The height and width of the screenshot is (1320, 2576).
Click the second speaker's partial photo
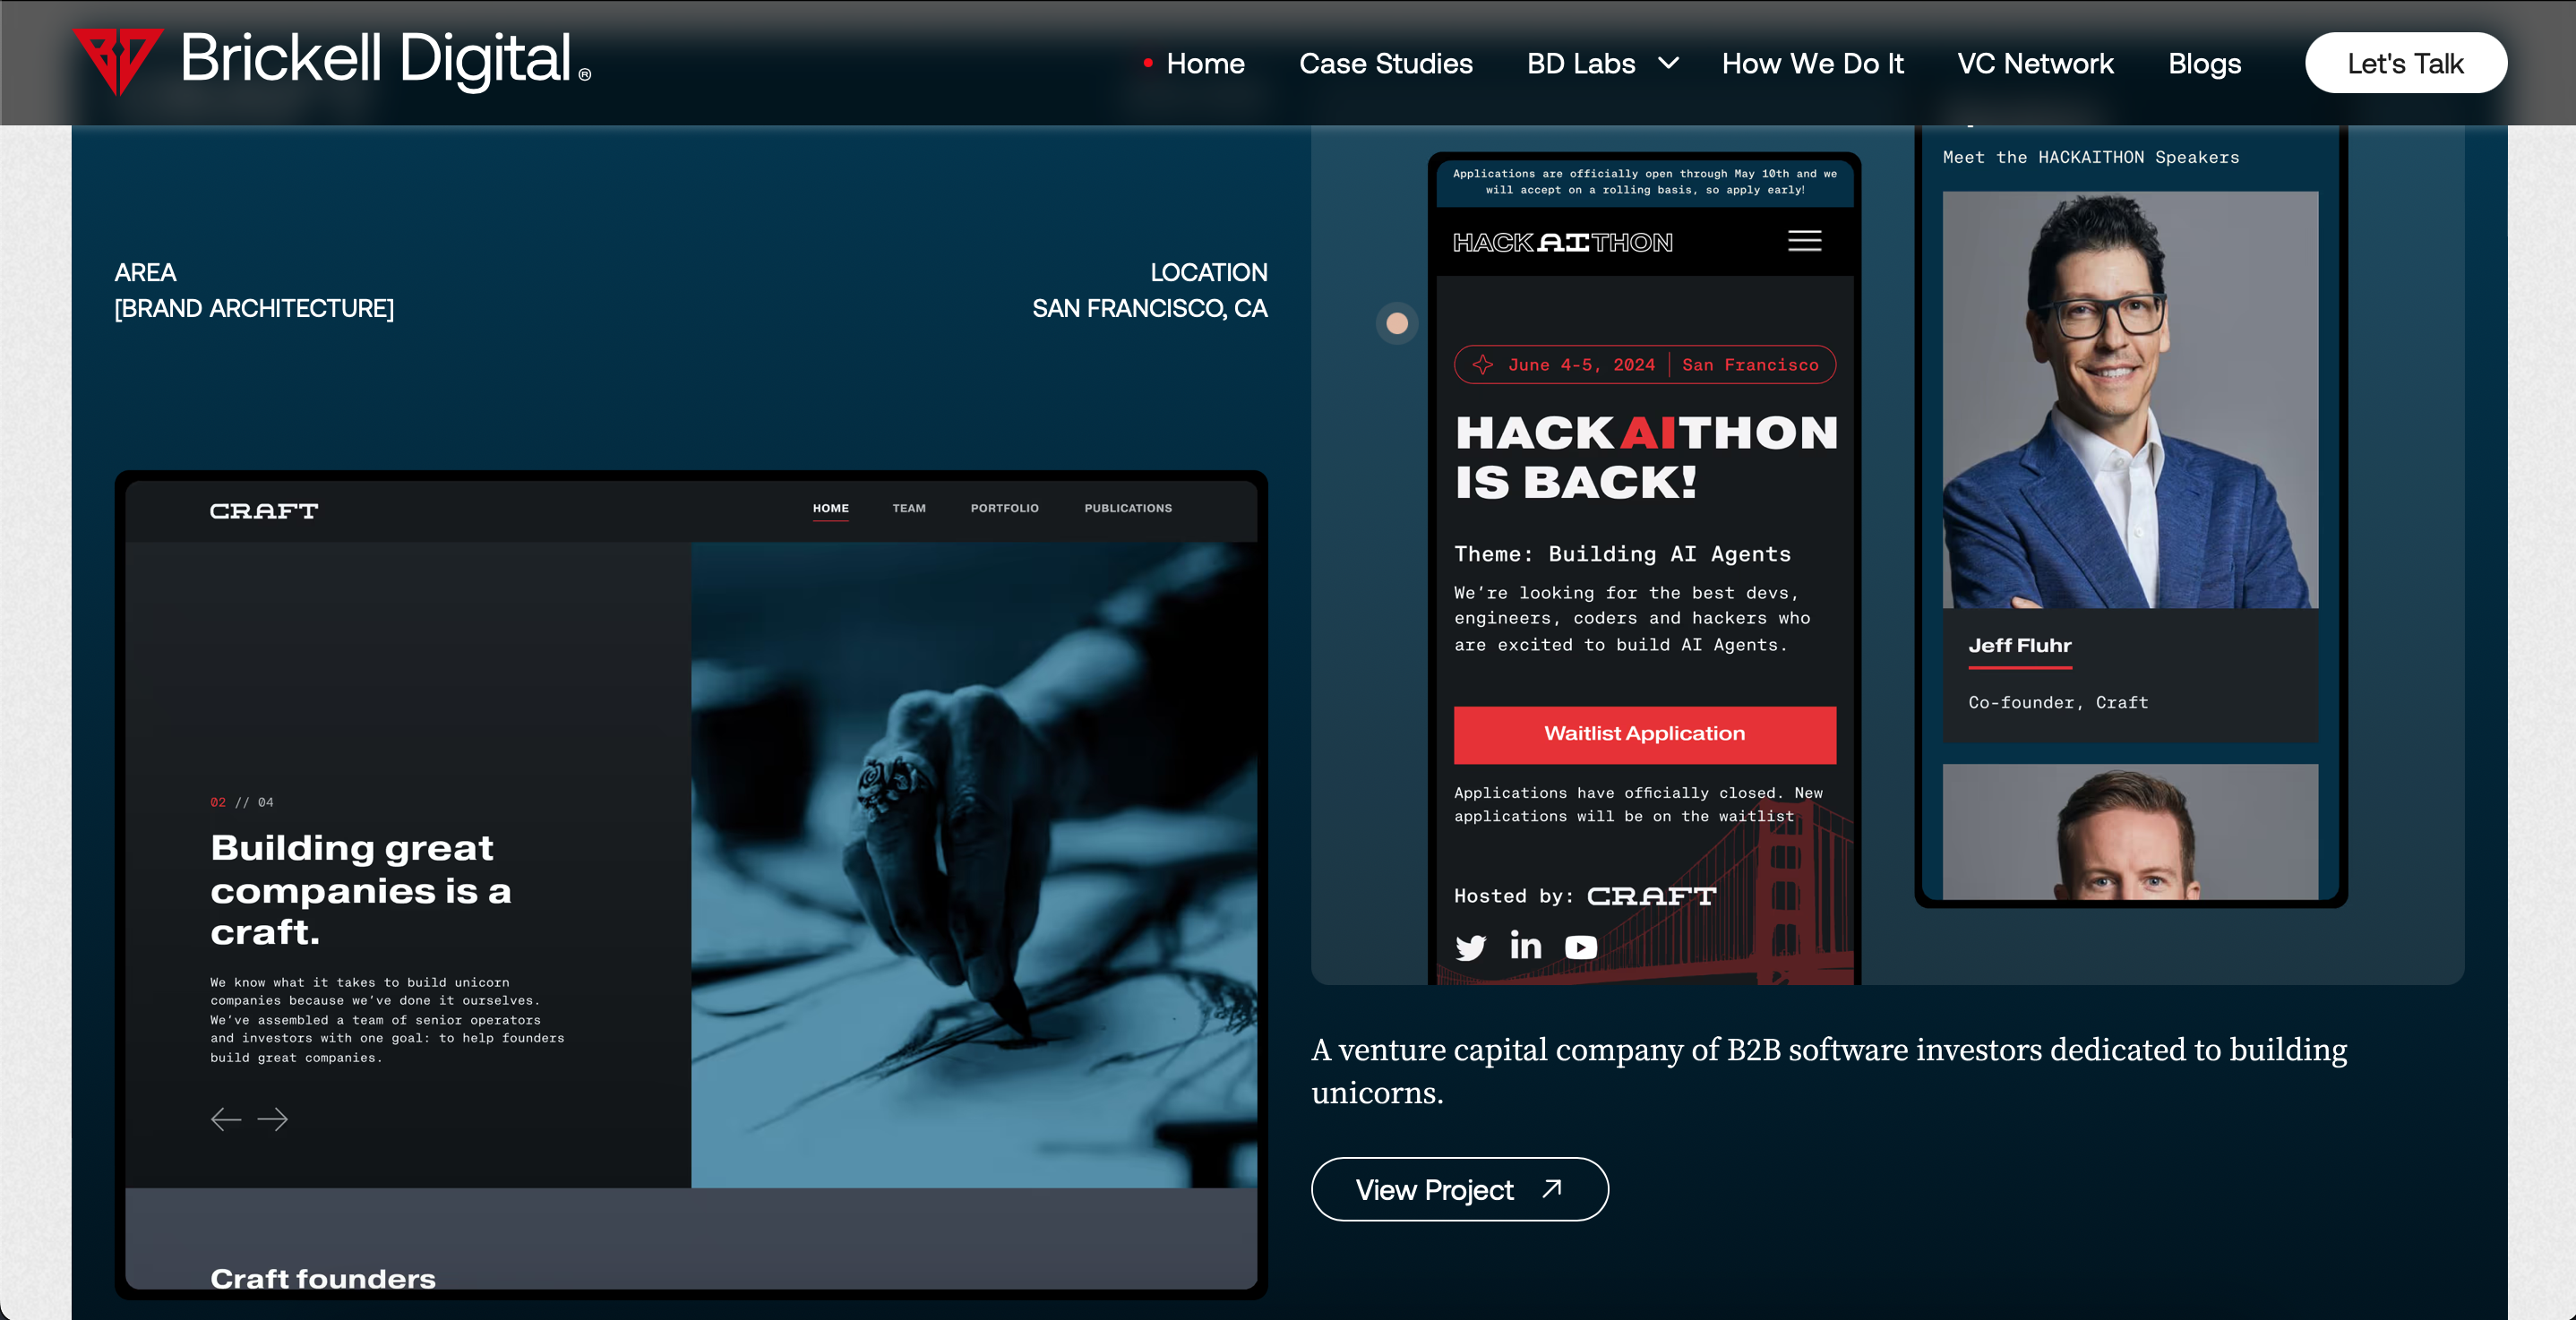pos(2130,832)
